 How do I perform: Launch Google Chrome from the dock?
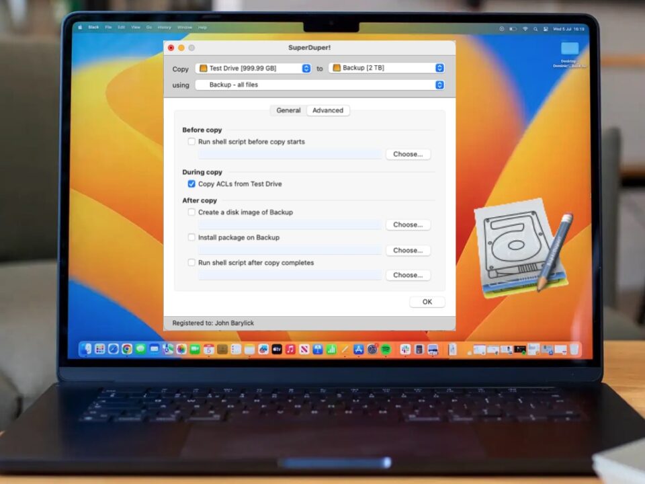tap(127, 350)
